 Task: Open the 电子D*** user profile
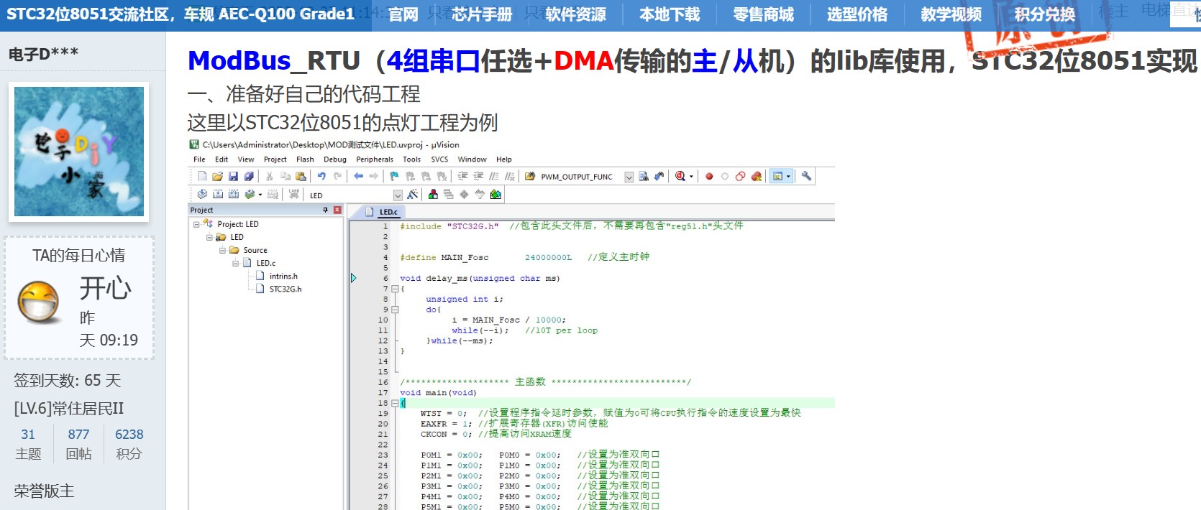tap(44, 53)
